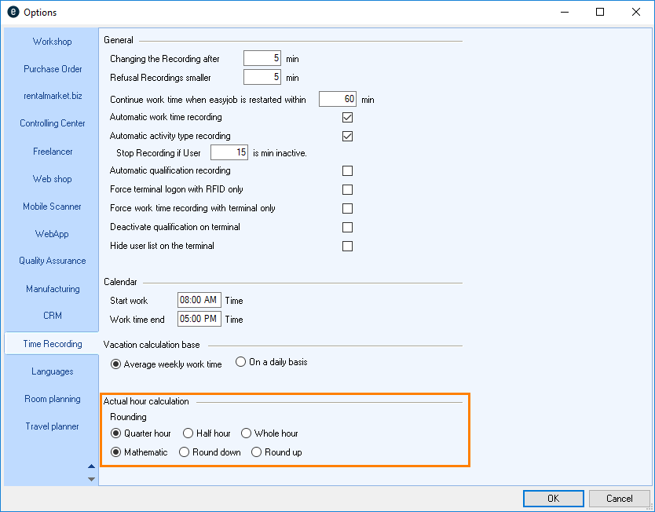Select On a daily basis vacation calculation
The height and width of the screenshot is (512, 655).
pyautogui.click(x=241, y=363)
